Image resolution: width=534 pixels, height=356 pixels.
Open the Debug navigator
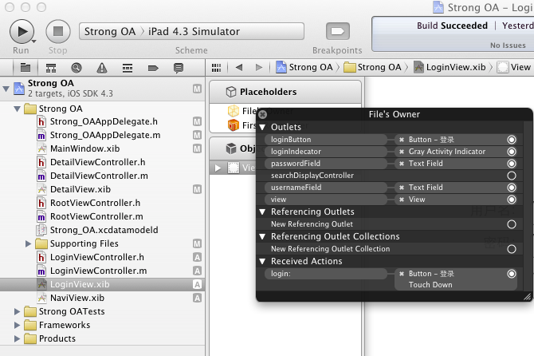pyautogui.click(x=128, y=68)
